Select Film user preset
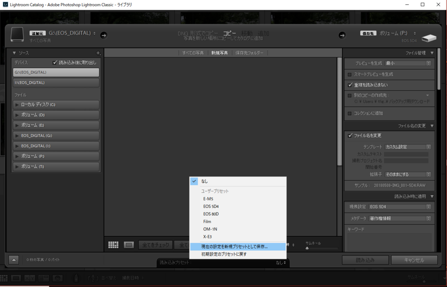Screen dimensions: 447x287 click(x=238, y=221)
